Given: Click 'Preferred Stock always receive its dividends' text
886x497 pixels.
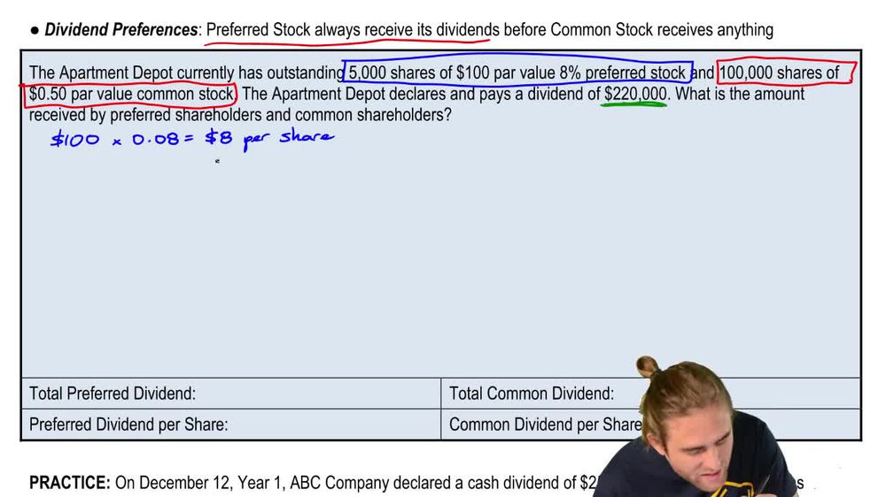Looking at the screenshot, I should click(x=353, y=30).
